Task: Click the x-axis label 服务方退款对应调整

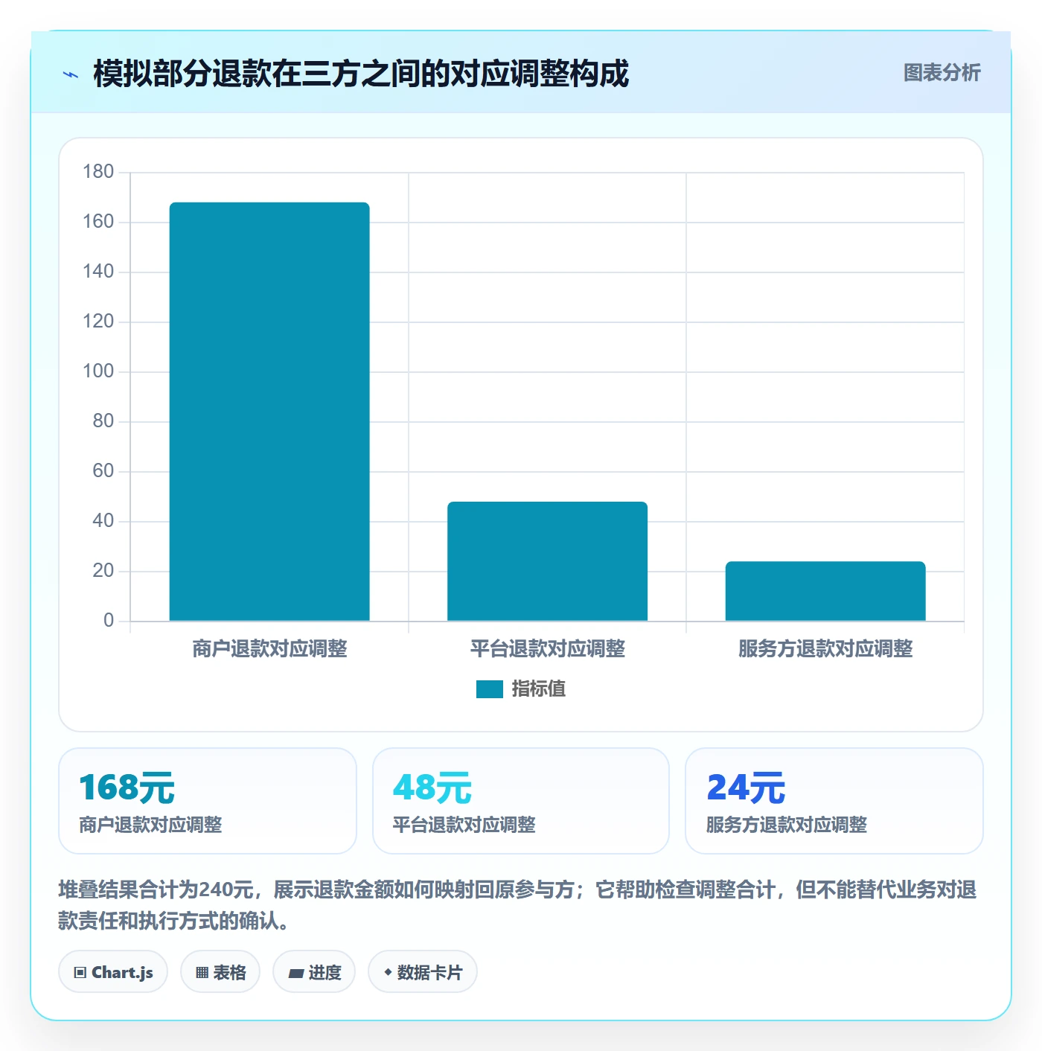Action: (825, 649)
